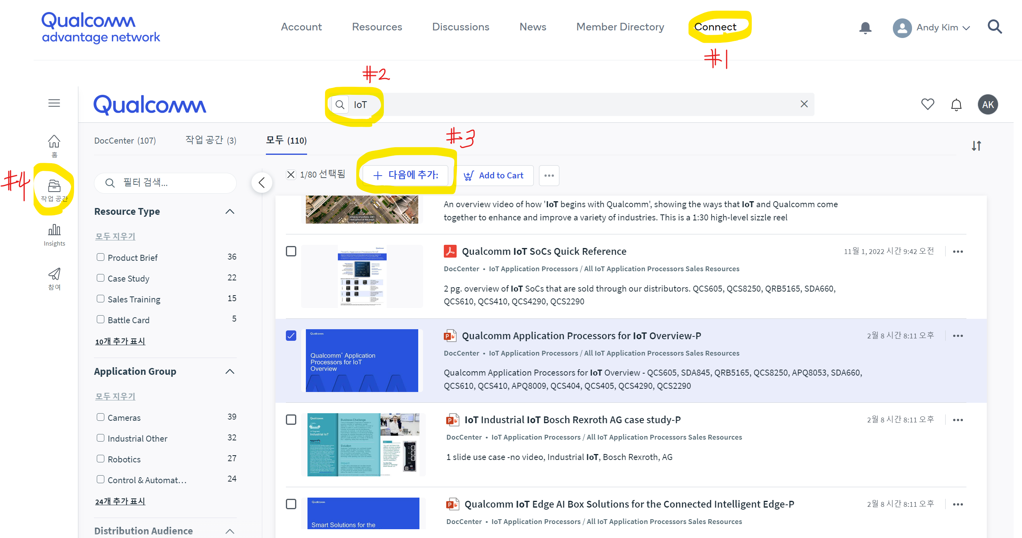Clear the 1/80 selection with the X icon
Image resolution: width=1022 pixels, height=538 pixels.
pyautogui.click(x=291, y=174)
